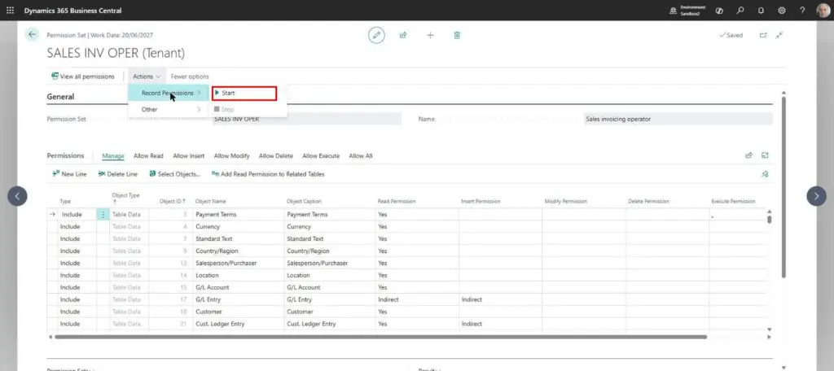Go to the previous slide arrow

pyautogui.click(x=17, y=196)
